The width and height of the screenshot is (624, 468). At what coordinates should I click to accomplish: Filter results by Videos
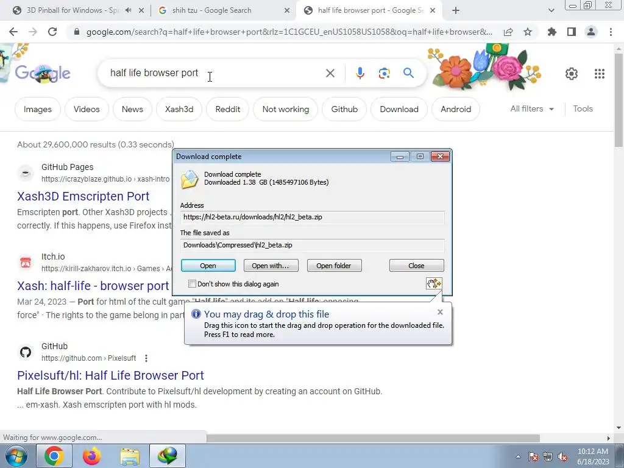(x=87, y=109)
